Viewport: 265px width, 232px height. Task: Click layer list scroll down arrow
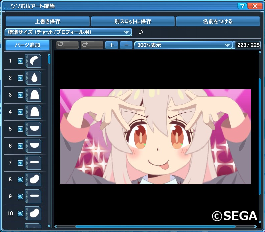[x=49, y=226]
